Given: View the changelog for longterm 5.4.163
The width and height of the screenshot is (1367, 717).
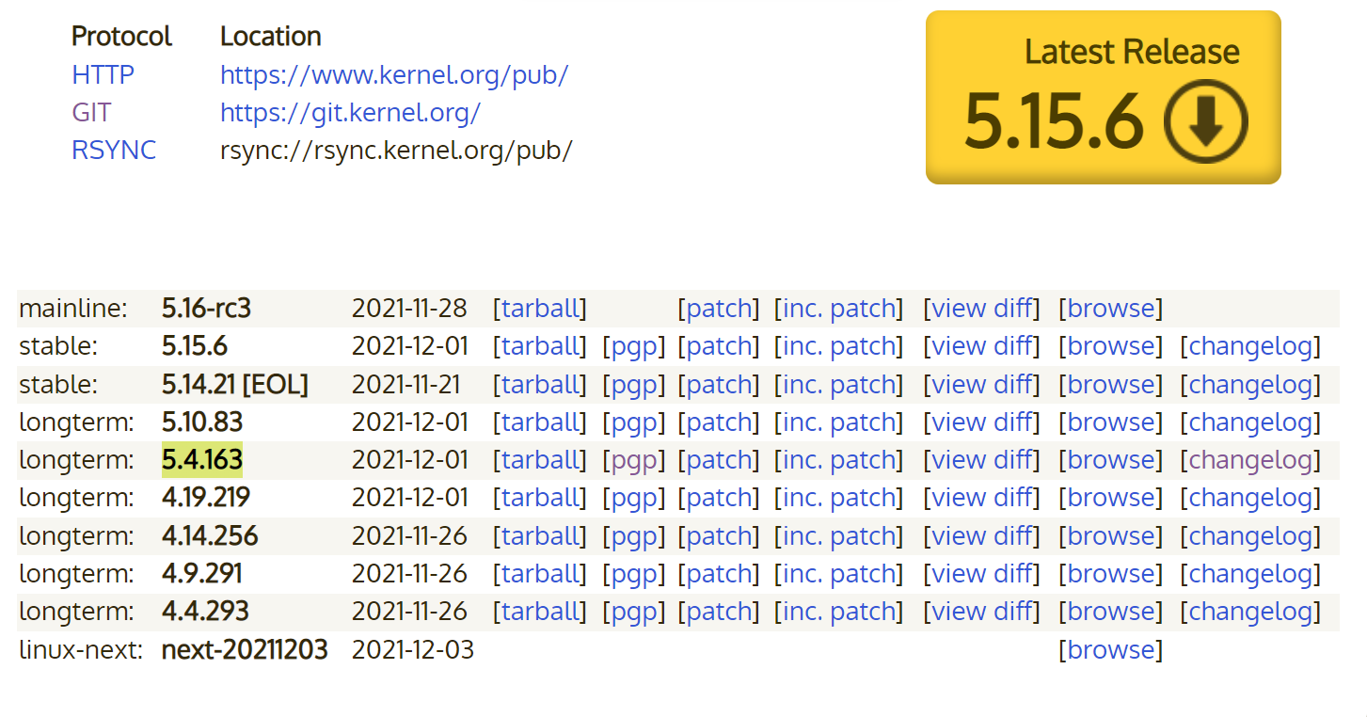Looking at the screenshot, I should pyautogui.click(x=1250, y=459).
